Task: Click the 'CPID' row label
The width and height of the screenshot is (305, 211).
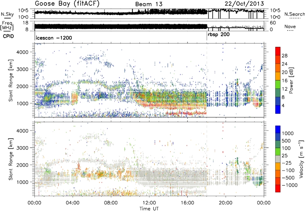Action: point(8,36)
